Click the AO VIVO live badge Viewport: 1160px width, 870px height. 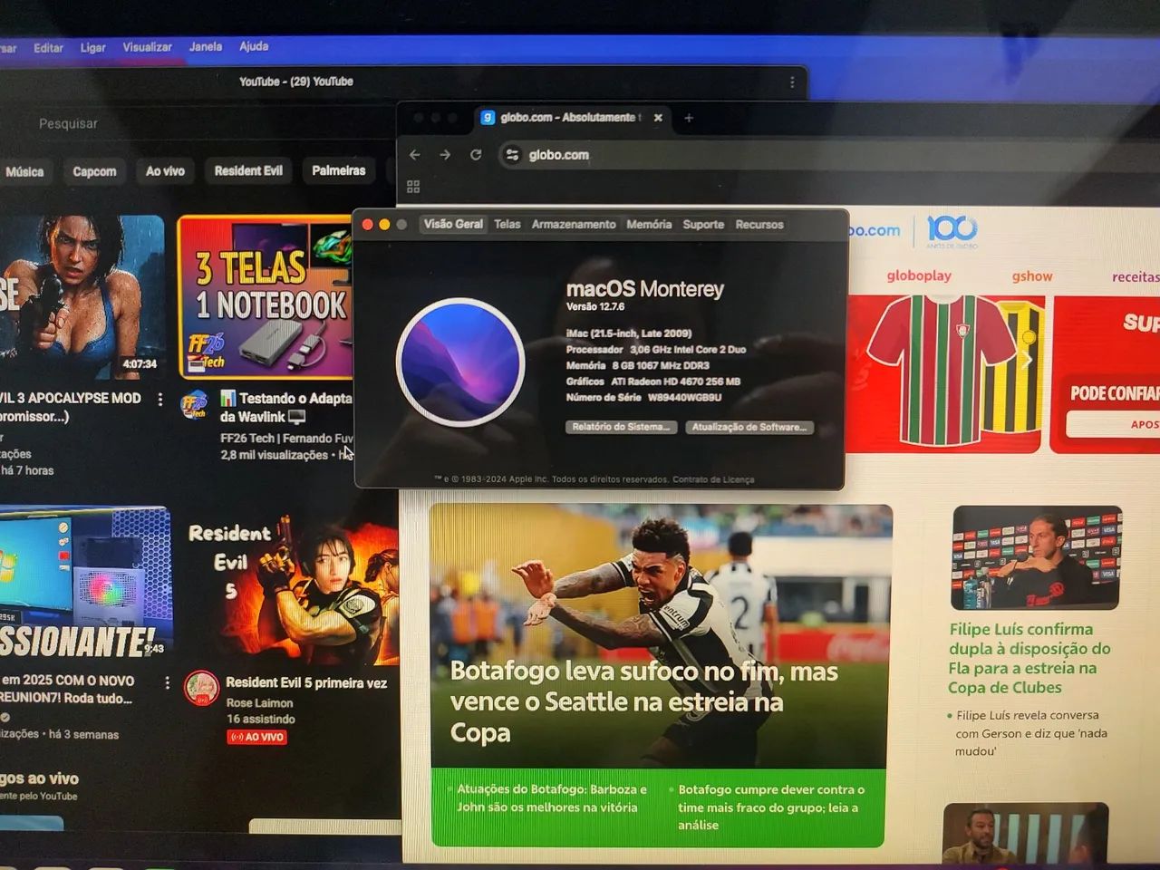click(x=257, y=738)
